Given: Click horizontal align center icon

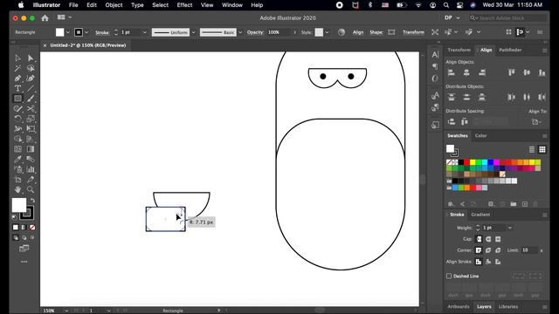Looking at the screenshot, I should [x=466, y=72].
